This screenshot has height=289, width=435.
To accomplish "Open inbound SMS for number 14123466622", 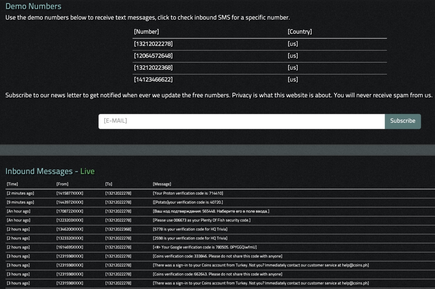I will (153, 80).
